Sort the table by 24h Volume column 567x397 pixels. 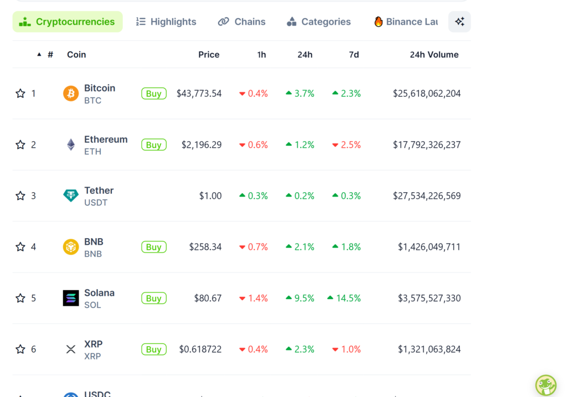(434, 54)
